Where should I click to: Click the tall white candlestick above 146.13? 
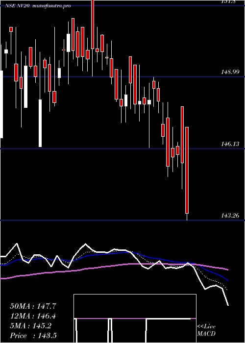(x=40, y=123)
